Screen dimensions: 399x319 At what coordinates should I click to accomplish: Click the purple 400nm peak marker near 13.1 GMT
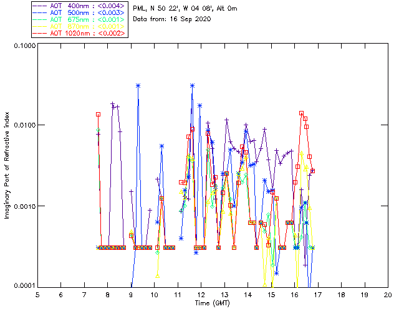pos(226,120)
